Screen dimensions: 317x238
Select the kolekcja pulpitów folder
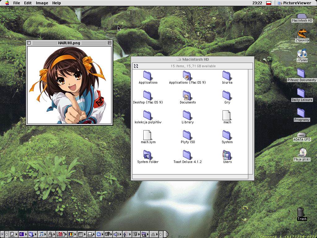point(148,117)
